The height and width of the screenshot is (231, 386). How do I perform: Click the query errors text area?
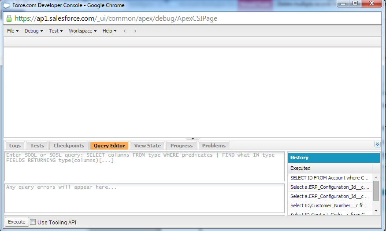[145, 198]
